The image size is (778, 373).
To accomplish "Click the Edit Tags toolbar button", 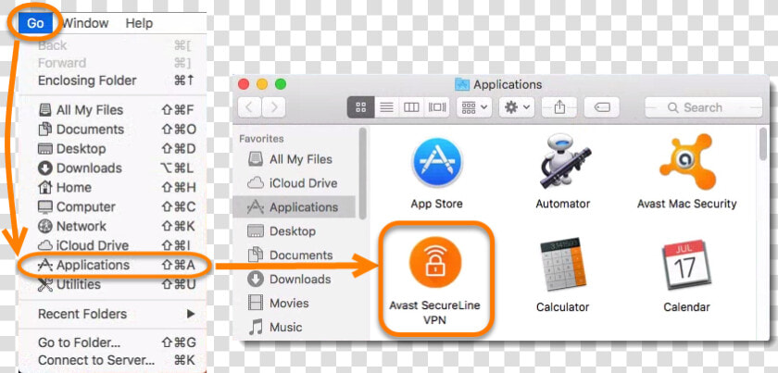I will [x=602, y=107].
